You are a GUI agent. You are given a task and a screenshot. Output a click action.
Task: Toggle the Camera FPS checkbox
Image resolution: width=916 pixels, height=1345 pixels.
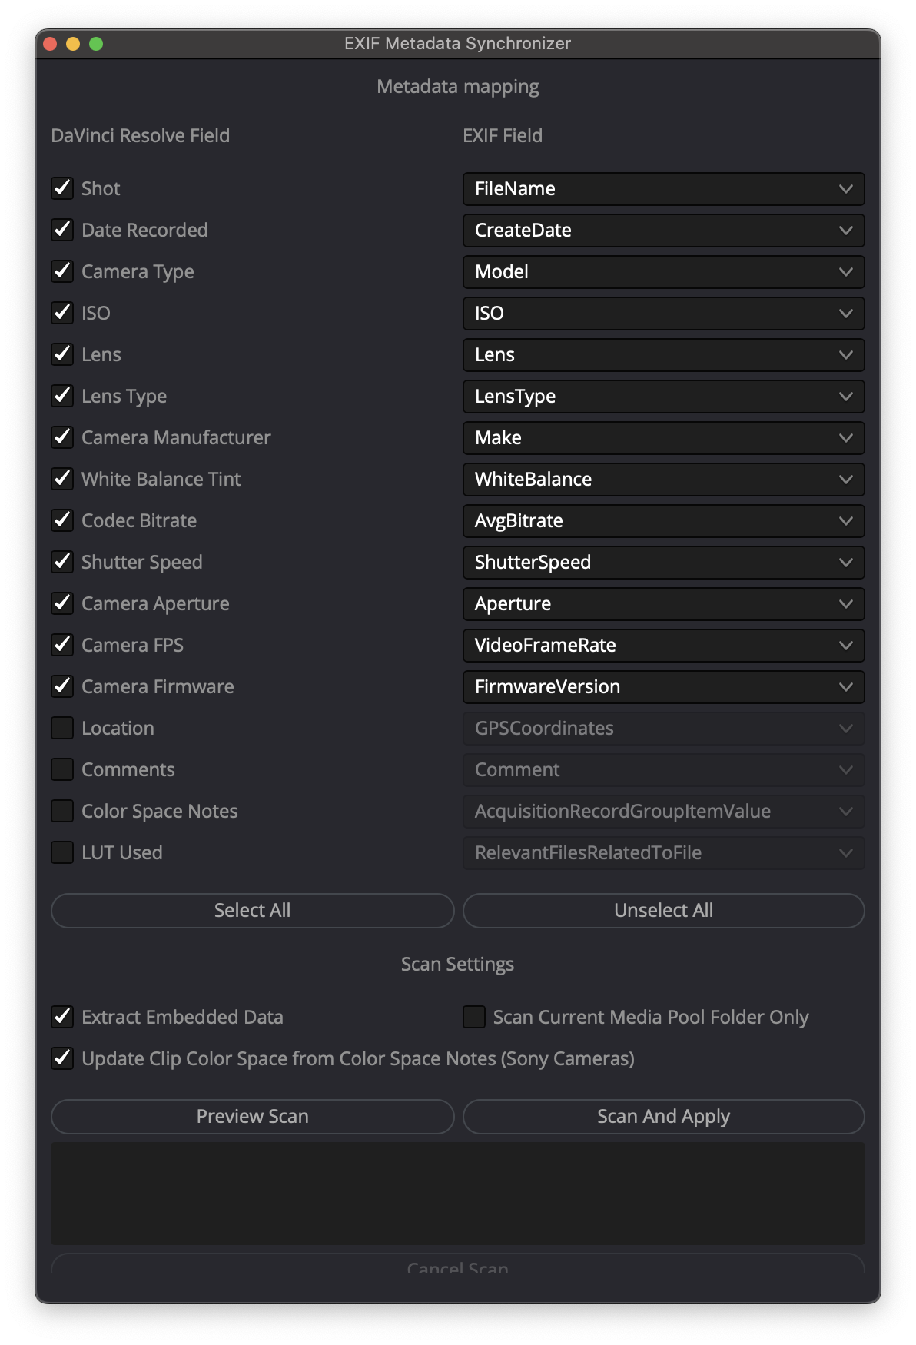tap(62, 645)
